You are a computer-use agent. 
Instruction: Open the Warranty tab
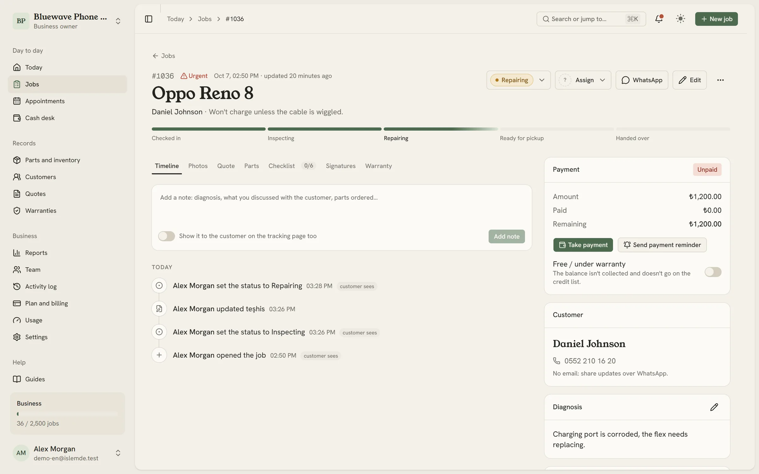pos(378,166)
